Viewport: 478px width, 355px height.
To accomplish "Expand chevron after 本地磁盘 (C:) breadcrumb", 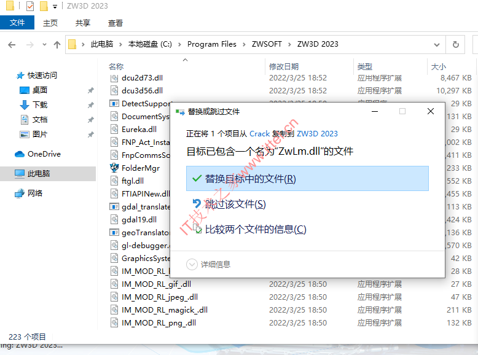I will [180, 44].
